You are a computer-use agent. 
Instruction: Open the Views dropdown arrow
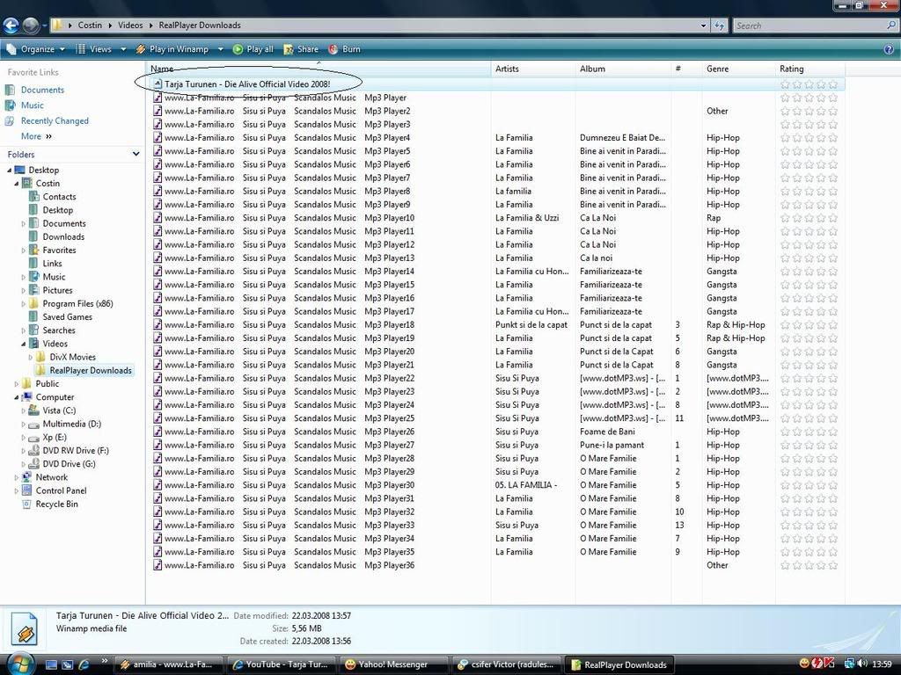pos(123,49)
